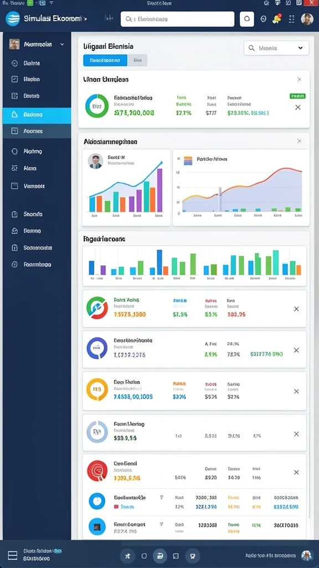Close the first summary panel

[299, 79]
